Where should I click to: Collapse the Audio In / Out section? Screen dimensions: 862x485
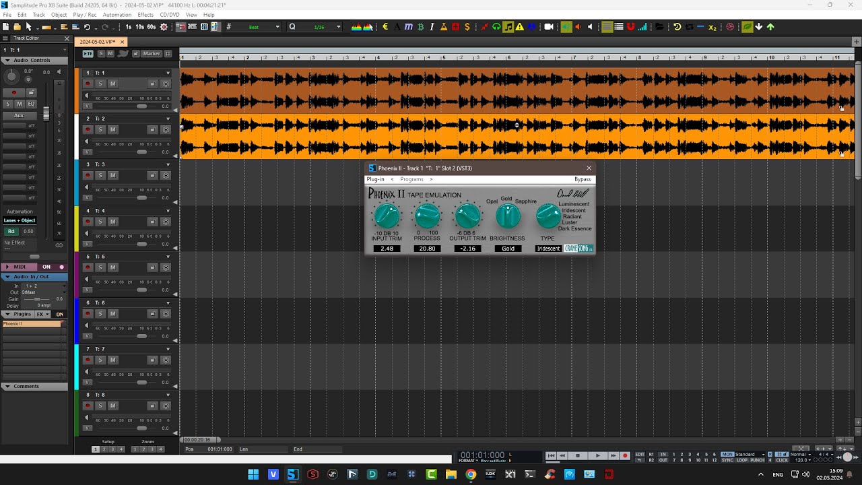pos(7,277)
